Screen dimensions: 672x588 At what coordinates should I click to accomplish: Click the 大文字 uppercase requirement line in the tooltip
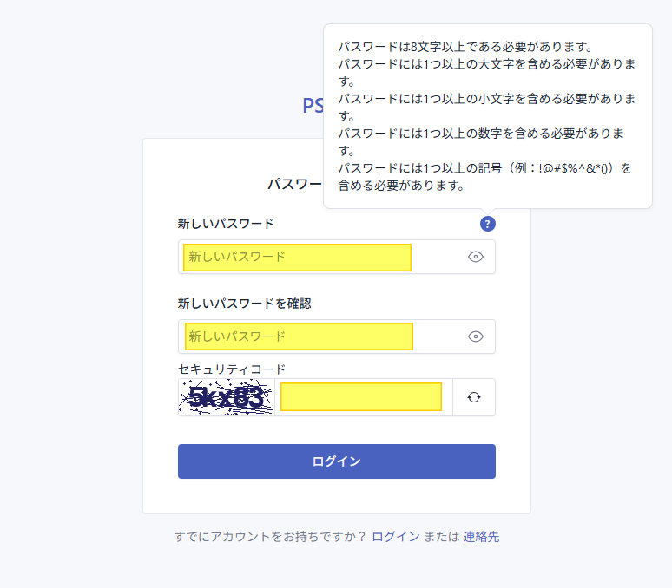tap(487, 73)
